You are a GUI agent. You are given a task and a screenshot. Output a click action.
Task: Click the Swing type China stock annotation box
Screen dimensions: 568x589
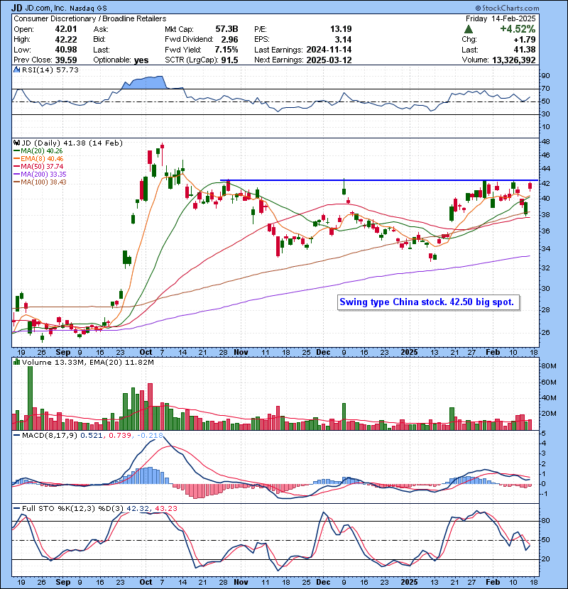click(x=428, y=302)
